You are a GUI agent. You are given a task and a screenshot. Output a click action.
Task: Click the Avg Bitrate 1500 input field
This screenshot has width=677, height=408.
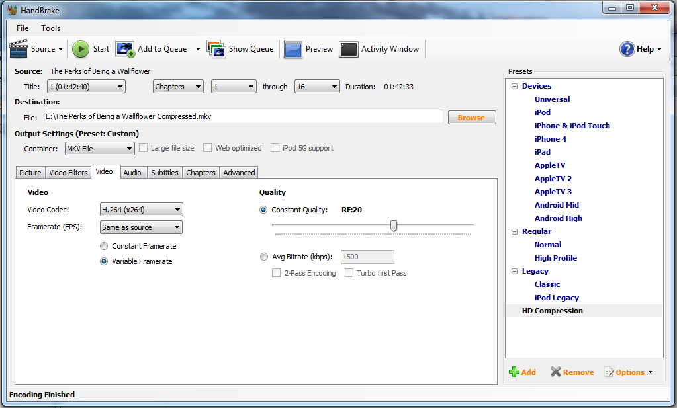tap(367, 257)
